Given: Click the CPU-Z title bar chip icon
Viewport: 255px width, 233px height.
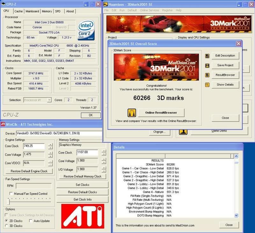Looking at the screenshot, I should 3,4.
